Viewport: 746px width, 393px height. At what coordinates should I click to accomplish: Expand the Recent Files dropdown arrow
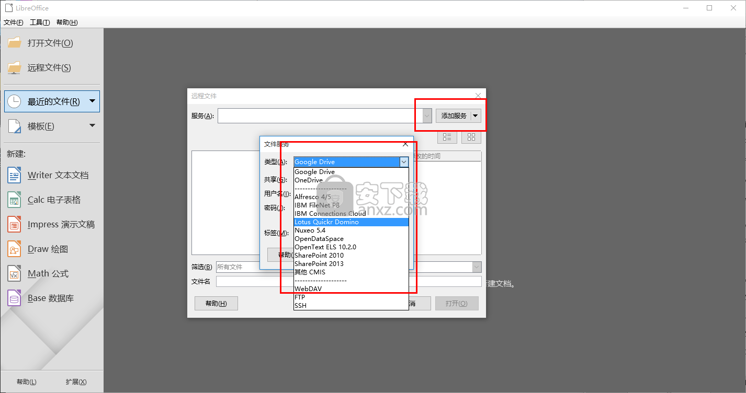pos(92,101)
